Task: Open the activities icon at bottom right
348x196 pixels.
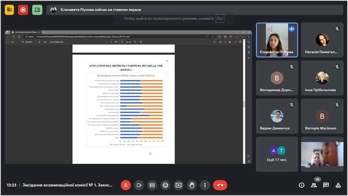Action: tap(338, 185)
